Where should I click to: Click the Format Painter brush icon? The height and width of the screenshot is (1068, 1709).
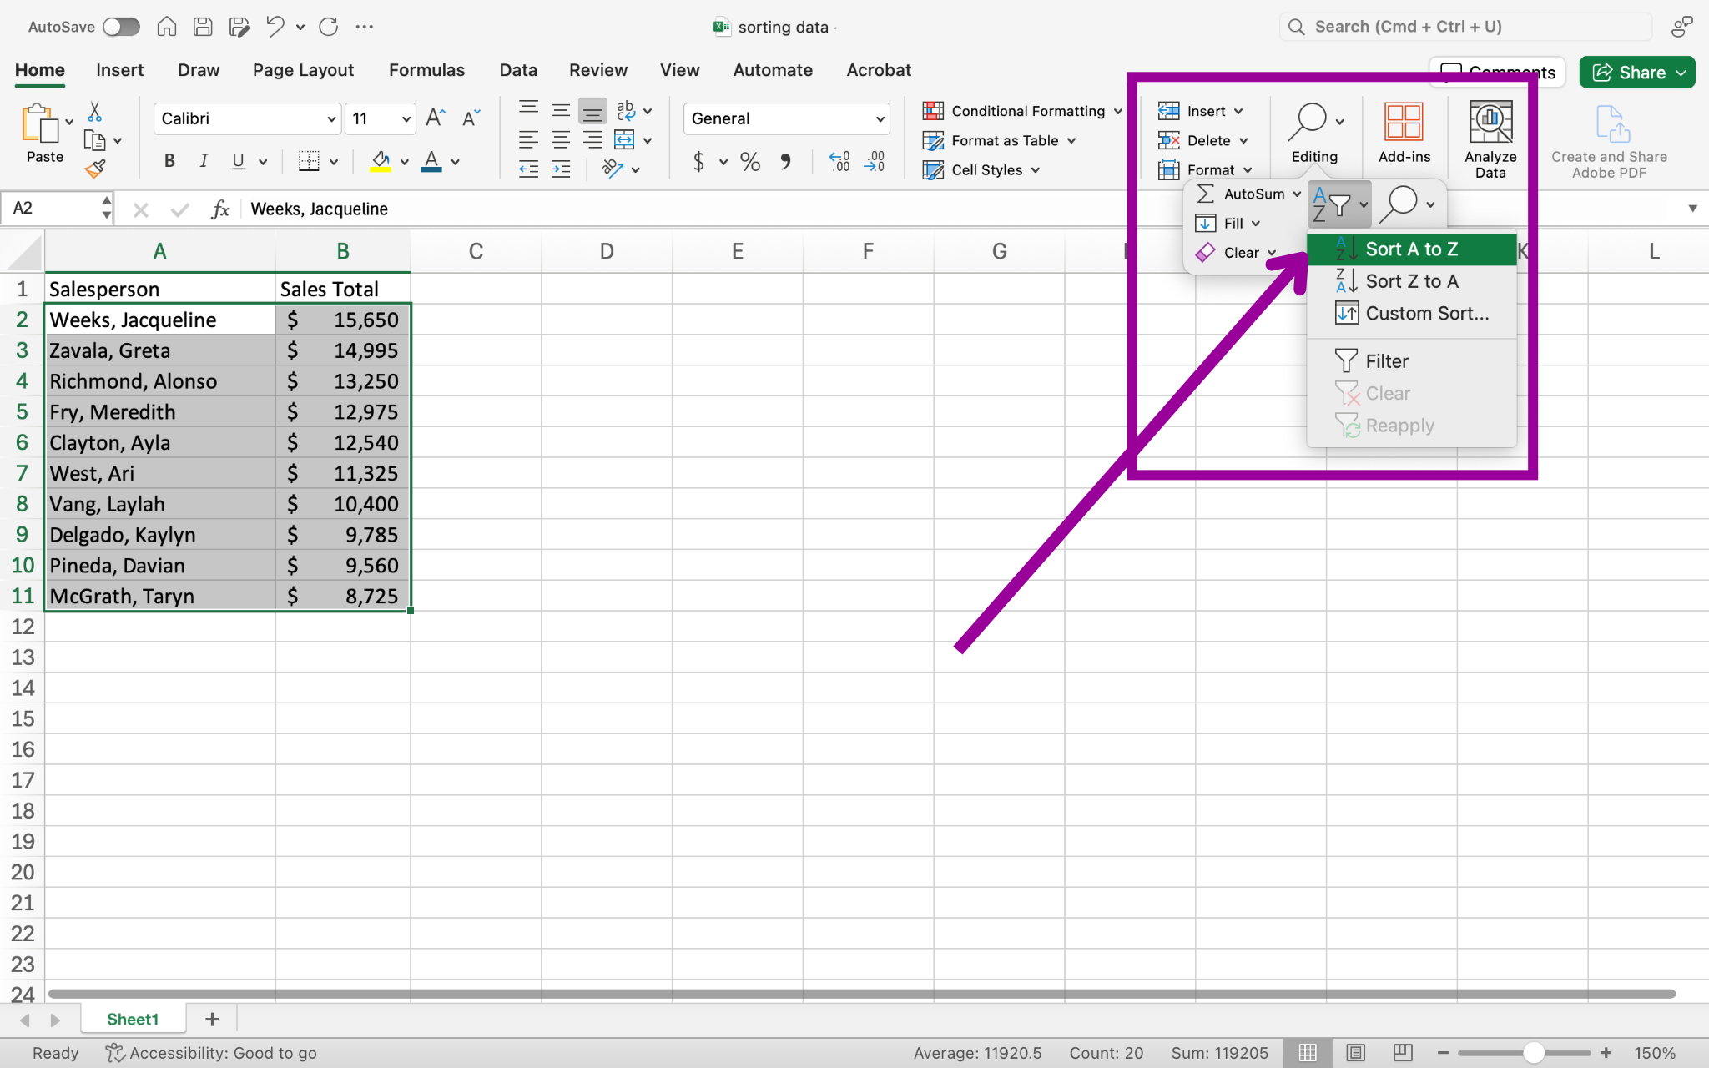(x=95, y=169)
